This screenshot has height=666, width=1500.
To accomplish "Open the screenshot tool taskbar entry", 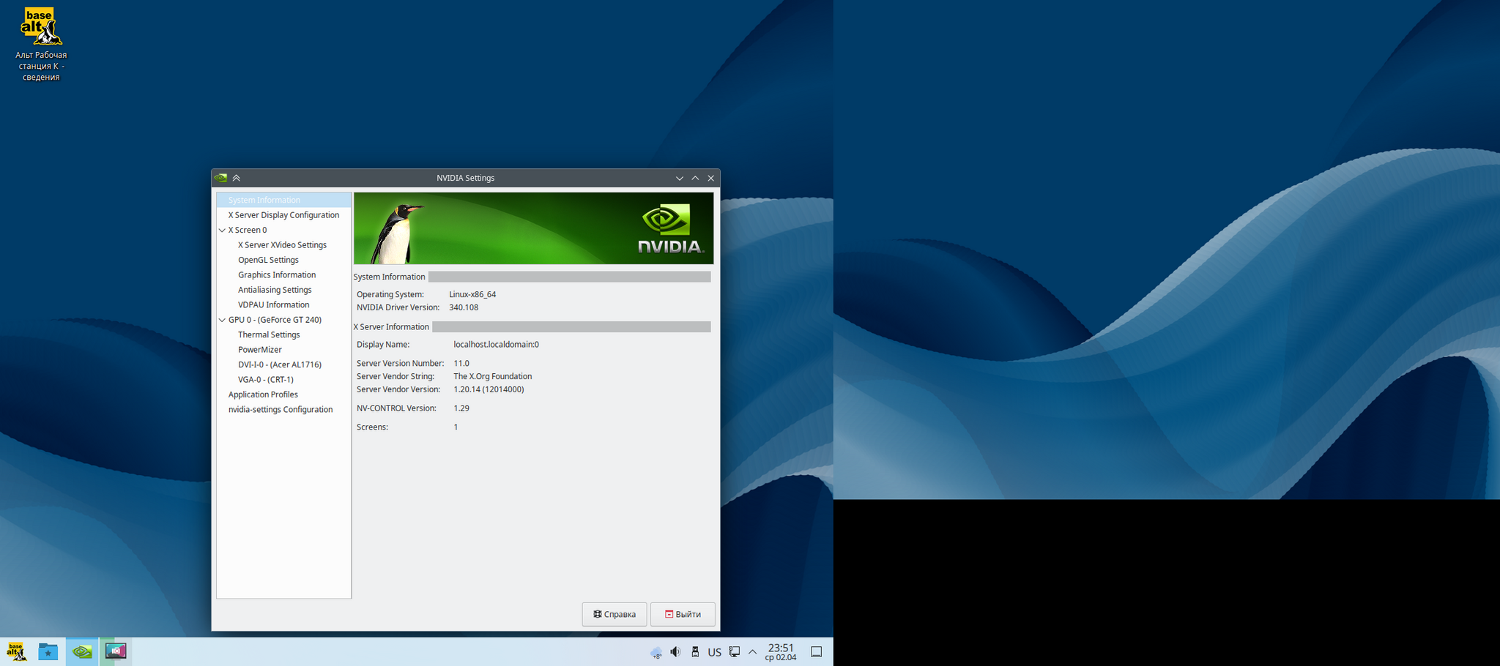I will point(116,651).
